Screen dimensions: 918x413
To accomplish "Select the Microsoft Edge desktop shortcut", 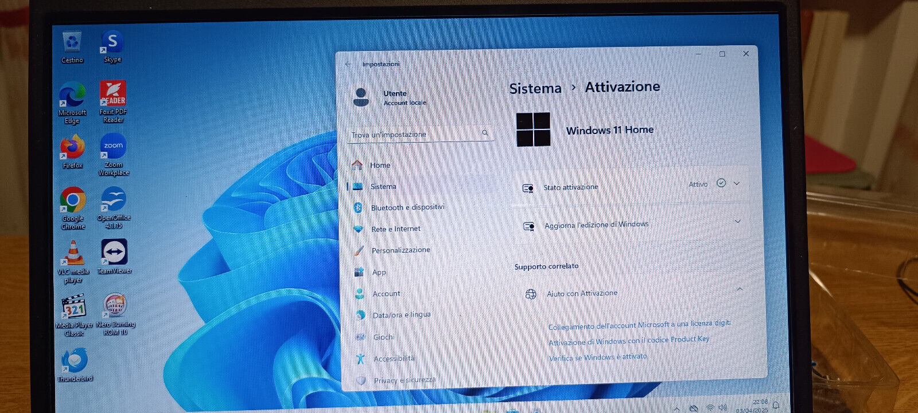I will click(72, 103).
